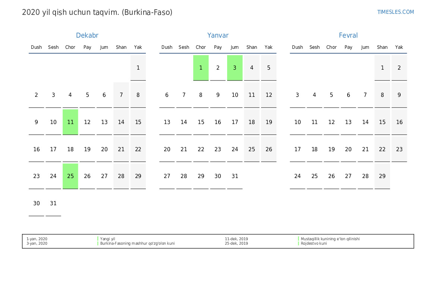The height and width of the screenshot is (308, 436).
Task: Click January 31 in the calendar
Action: (x=235, y=176)
